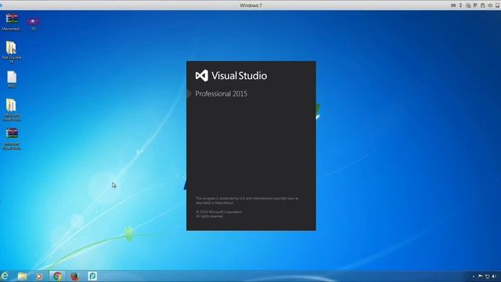
Task: Open Windows Explorer folder icon in taskbar
Action: (23, 276)
